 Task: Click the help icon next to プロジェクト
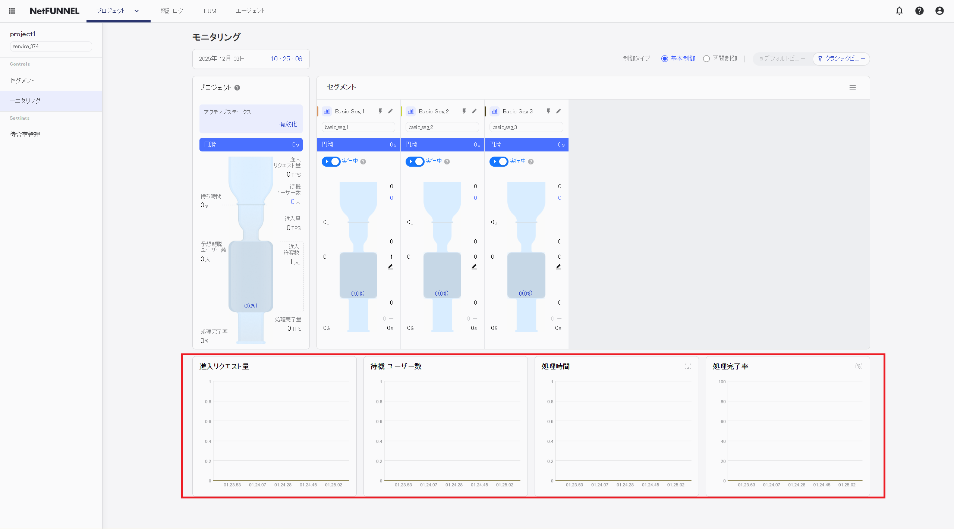point(237,88)
